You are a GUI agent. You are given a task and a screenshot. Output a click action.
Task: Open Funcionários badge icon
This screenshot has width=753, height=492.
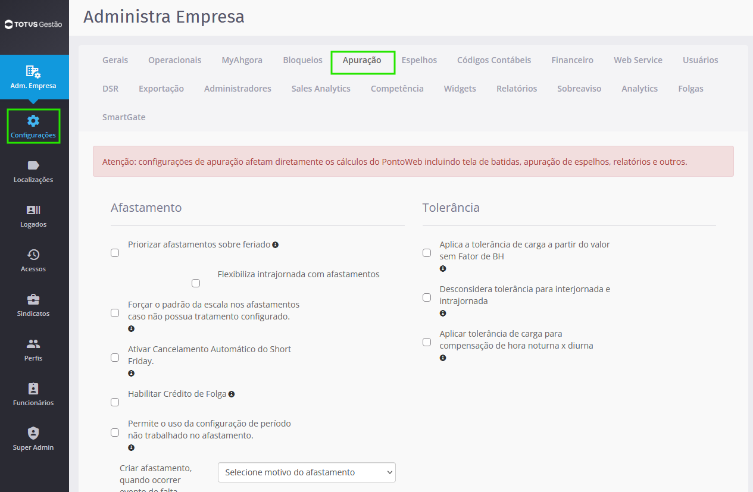click(33, 388)
